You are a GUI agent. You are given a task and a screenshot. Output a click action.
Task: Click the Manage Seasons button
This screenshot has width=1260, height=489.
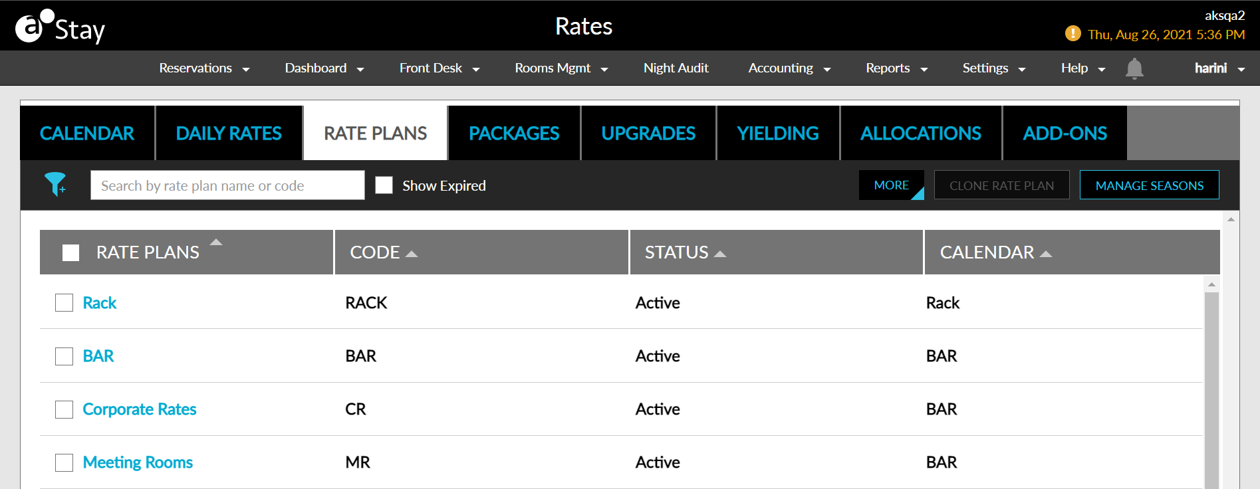(1149, 185)
